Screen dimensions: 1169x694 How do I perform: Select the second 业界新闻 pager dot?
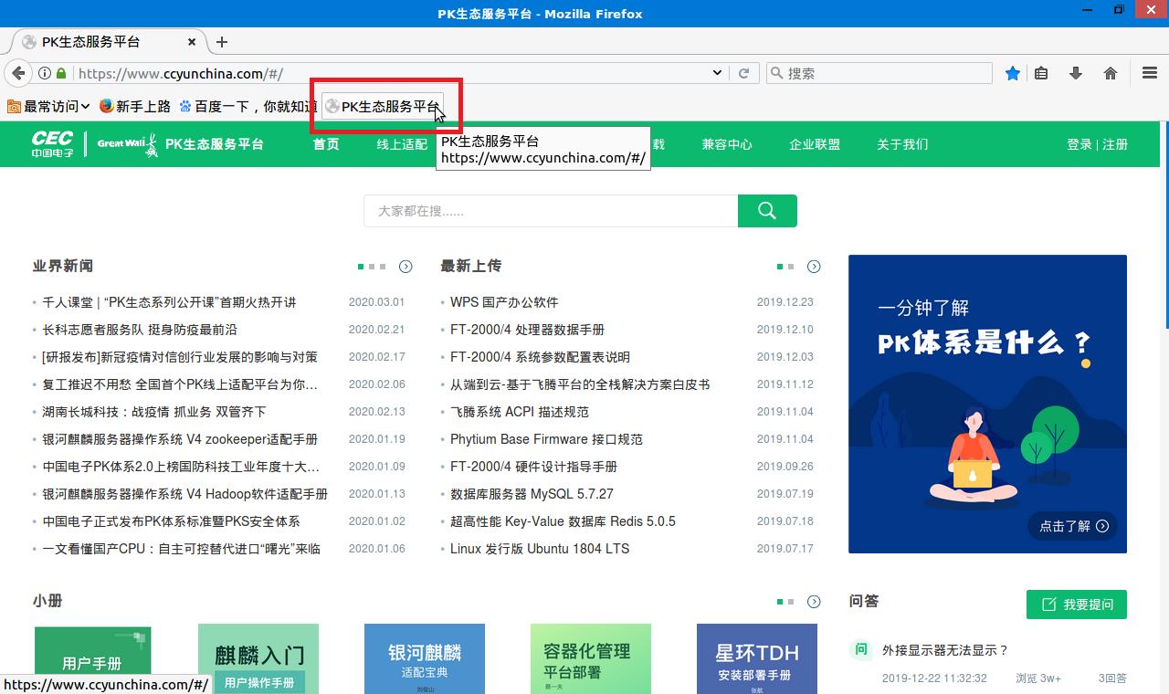pos(374,267)
